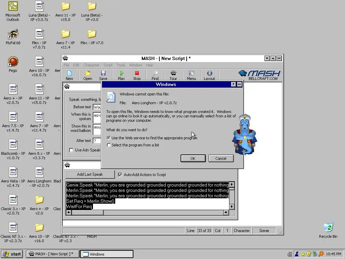Select the Aero 7 - XP v11.4 folder
Screen dimensions: 345x259
(x=65, y=39)
